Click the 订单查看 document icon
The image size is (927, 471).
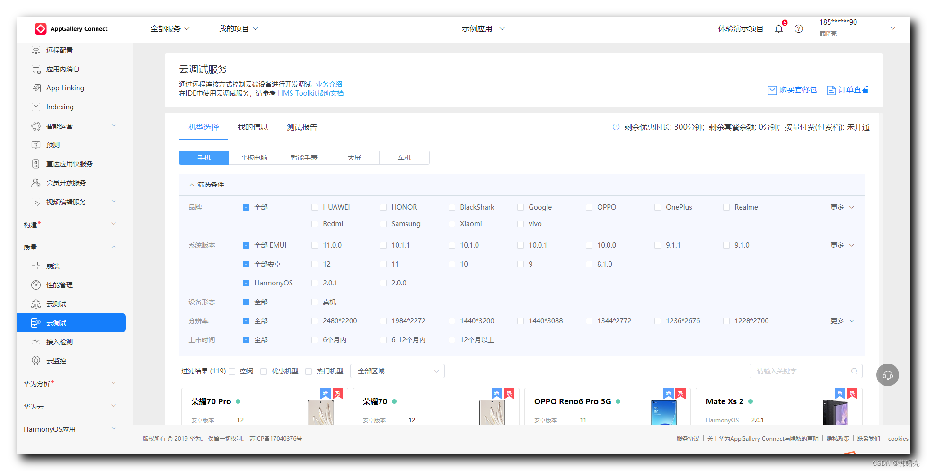(x=831, y=90)
